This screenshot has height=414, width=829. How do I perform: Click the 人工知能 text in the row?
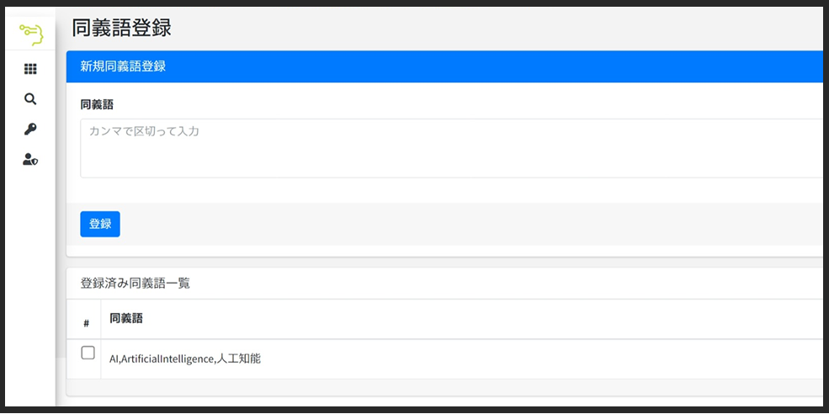coord(239,358)
